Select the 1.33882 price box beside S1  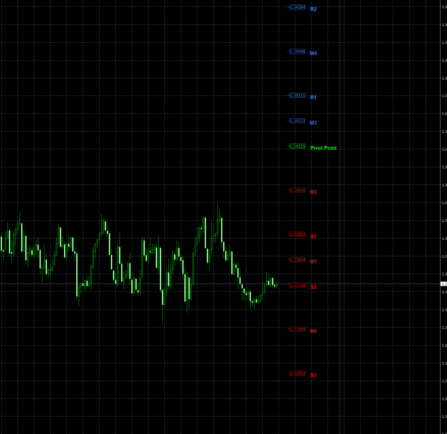pyautogui.click(x=297, y=234)
